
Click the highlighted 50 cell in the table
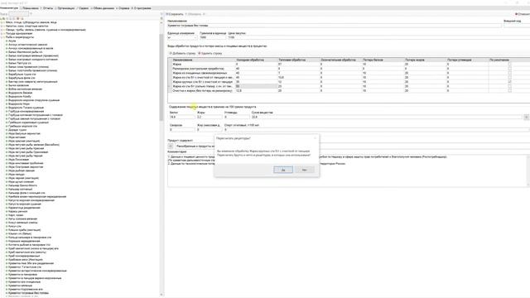[256, 86]
